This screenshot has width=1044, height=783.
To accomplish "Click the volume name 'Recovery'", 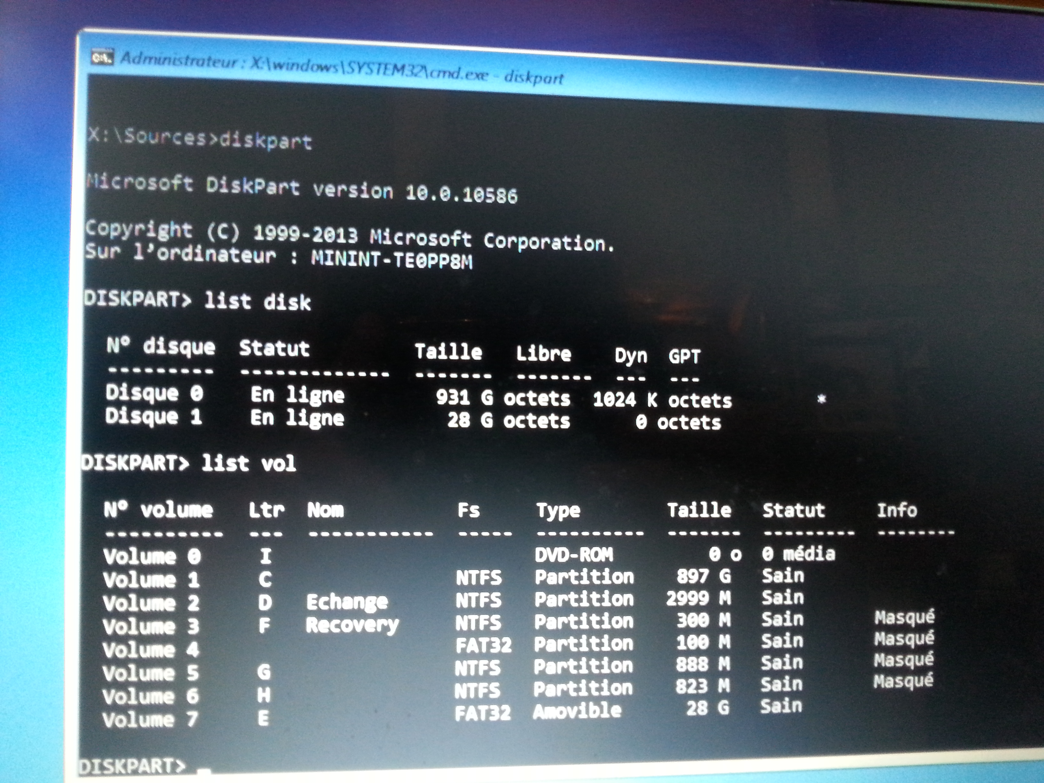I will tap(352, 625).
